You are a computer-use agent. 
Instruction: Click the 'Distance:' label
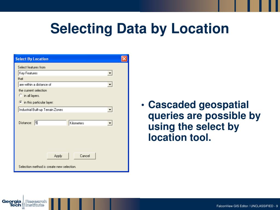[25, 123]
